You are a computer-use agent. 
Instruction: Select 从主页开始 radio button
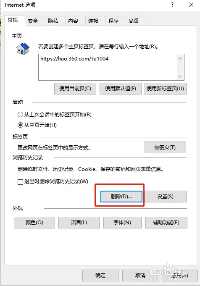20,125
